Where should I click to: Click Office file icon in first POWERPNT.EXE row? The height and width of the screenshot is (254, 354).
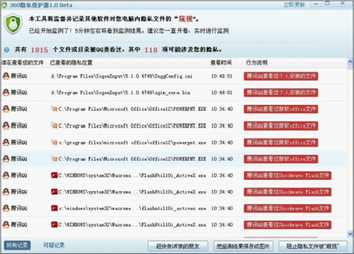(54, 109)
